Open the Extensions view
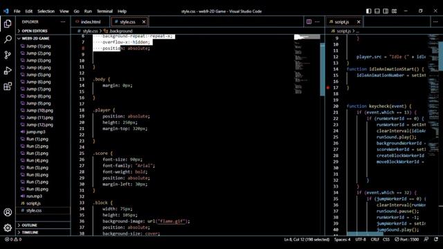The height and width of the screenshot is (249, 443). [8, 86]
